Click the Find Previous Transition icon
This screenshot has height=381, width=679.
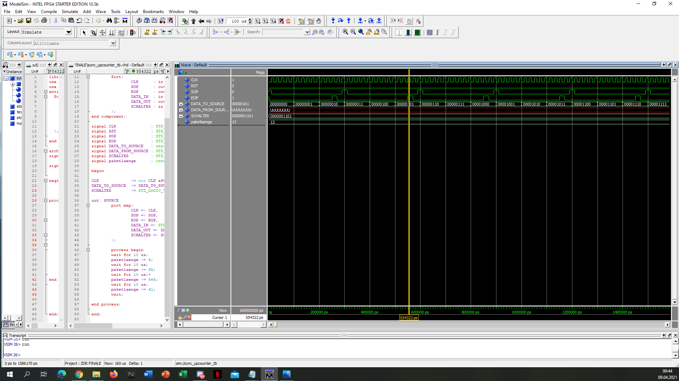click(163, 32)
